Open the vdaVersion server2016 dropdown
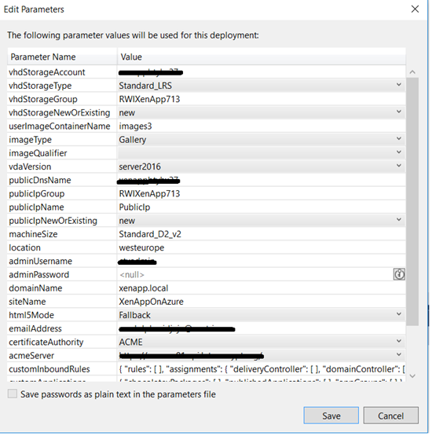432x436 pixels. (x=399, y=166)
